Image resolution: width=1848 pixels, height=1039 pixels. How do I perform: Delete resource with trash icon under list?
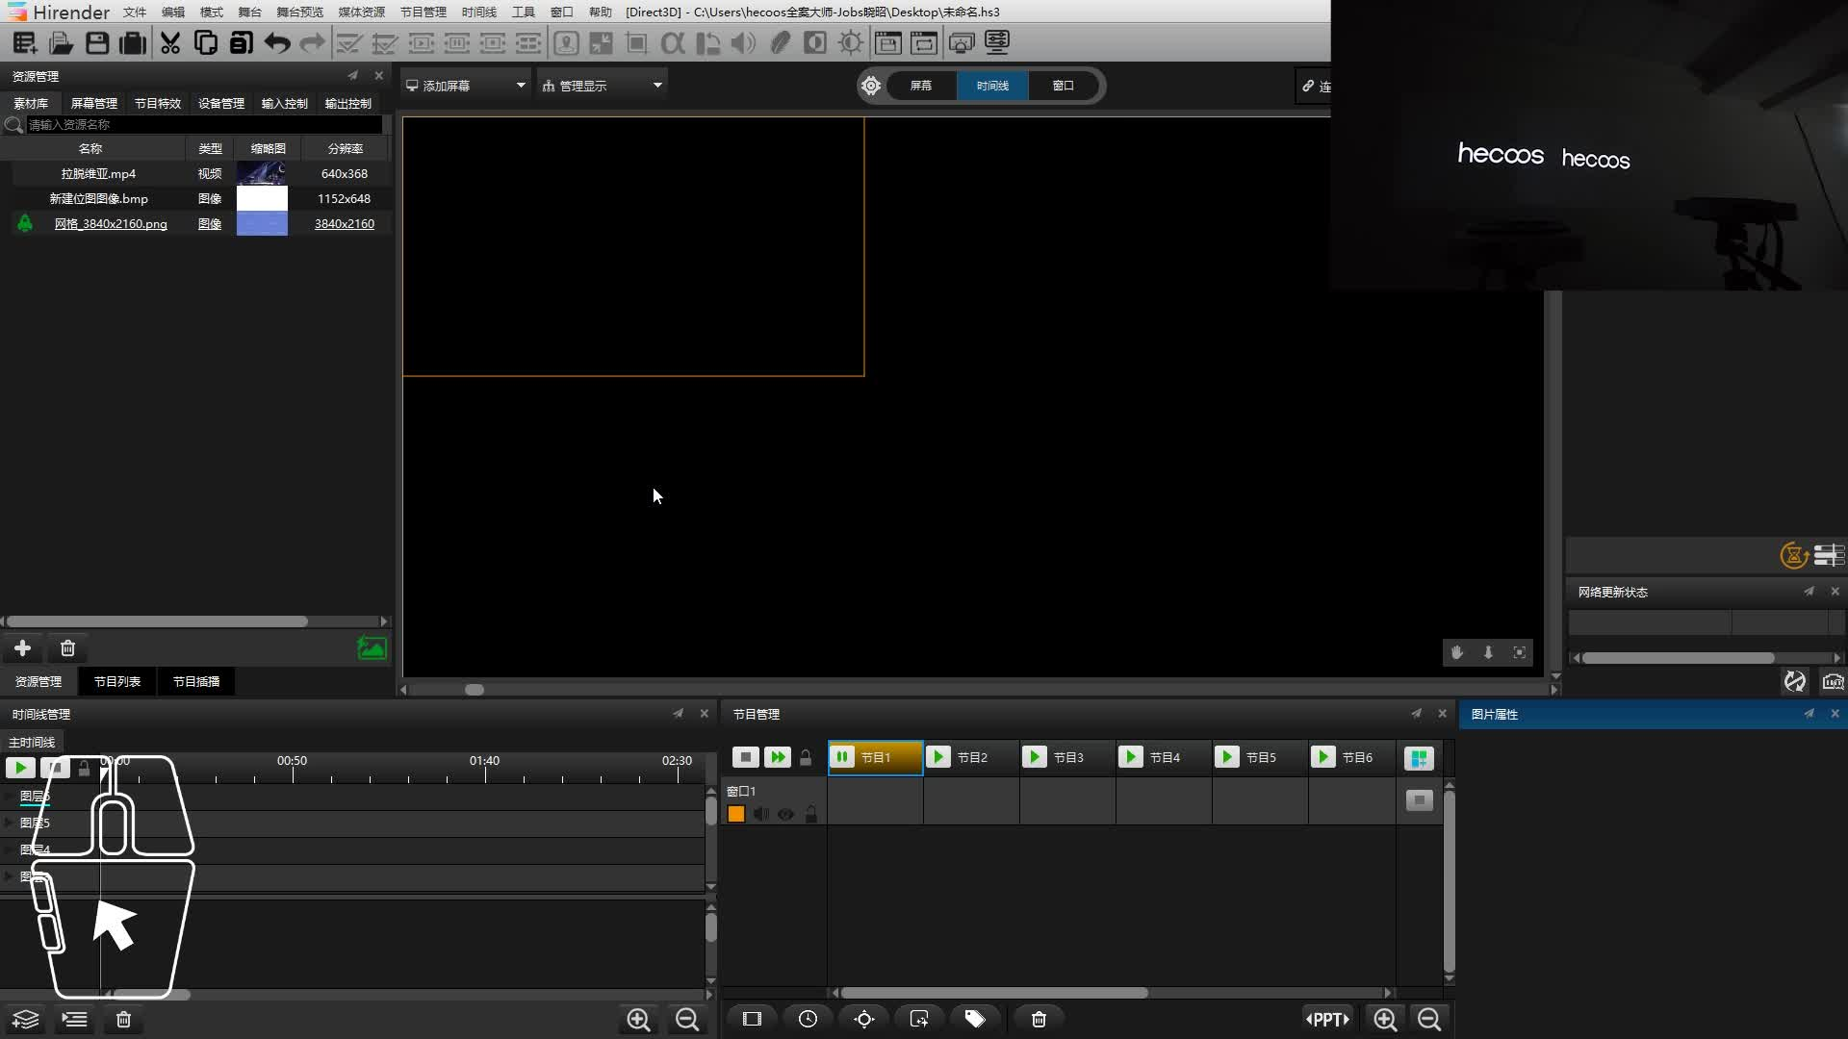click(x=67, y=648)
